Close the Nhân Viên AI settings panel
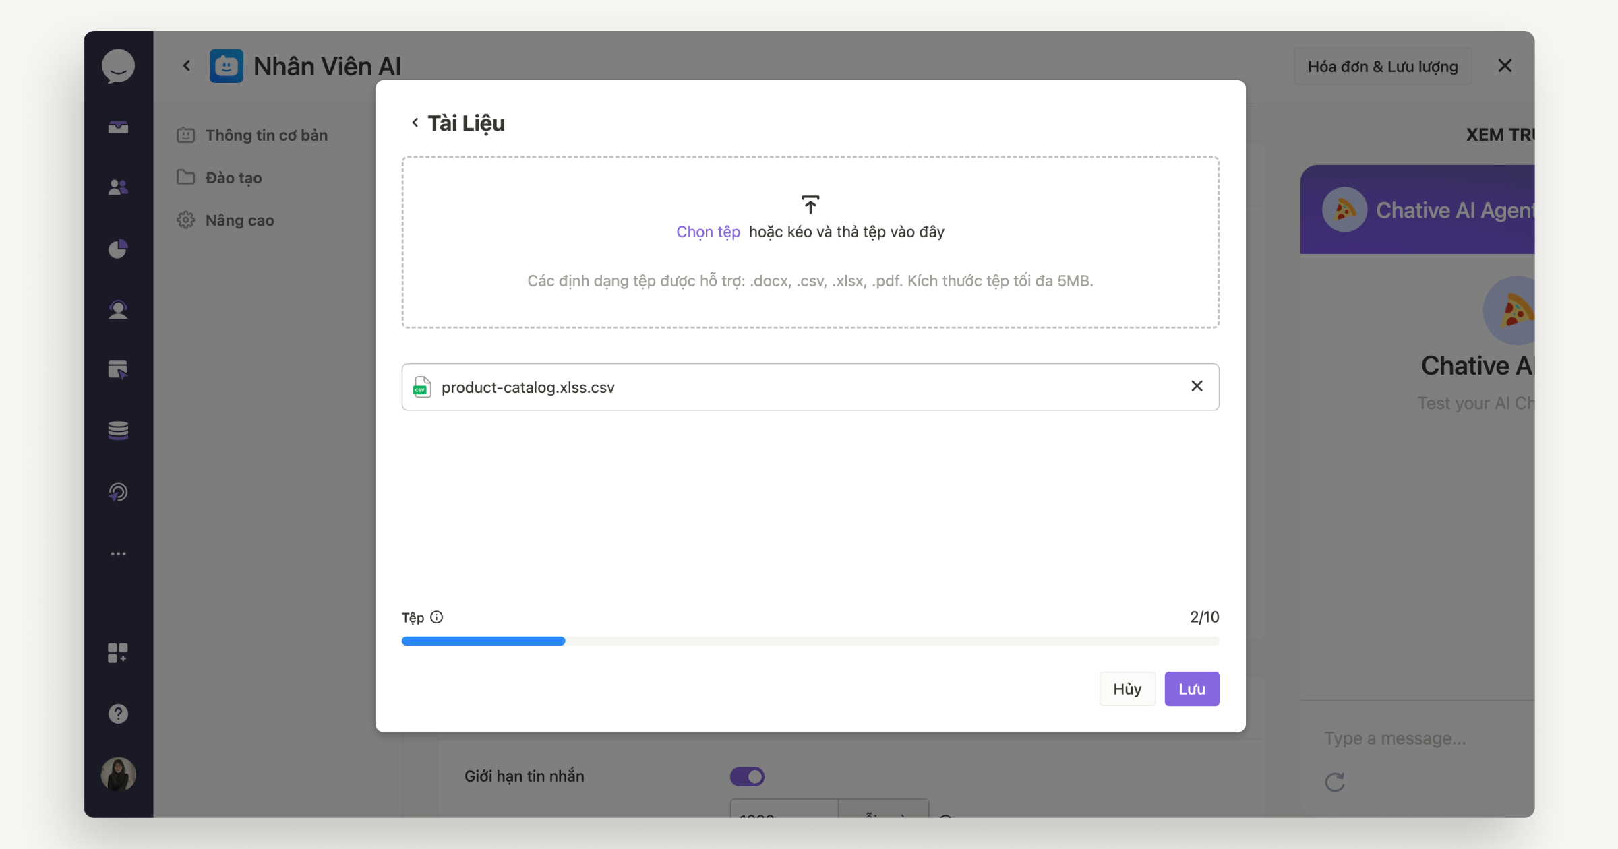Image resolution: width=1618 pixels, height=849 pixels. (x=1505, y=66)
